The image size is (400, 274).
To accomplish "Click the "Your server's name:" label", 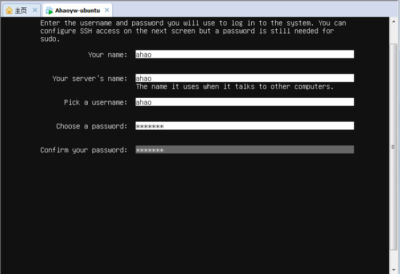I will click(x=90, y=79).
